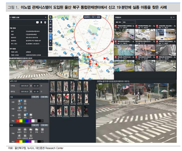The image size is (182, 151).
Task: Open the start date calendar icon
Action: point(31,86)
